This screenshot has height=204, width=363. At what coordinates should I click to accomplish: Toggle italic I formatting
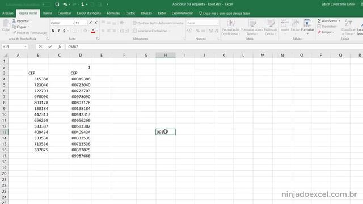[x=59, y=31]
